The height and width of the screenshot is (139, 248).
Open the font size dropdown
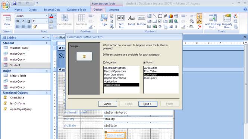click(x=47, y=21)
